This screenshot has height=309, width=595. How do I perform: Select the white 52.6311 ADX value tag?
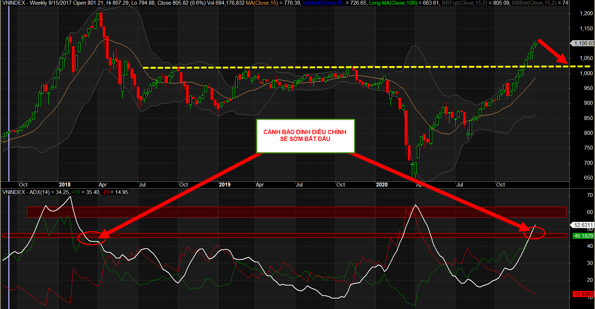point(582,225)
